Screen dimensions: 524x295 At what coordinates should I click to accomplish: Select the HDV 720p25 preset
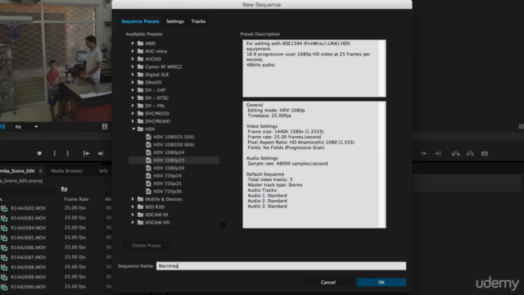click(x=167, y=184)
